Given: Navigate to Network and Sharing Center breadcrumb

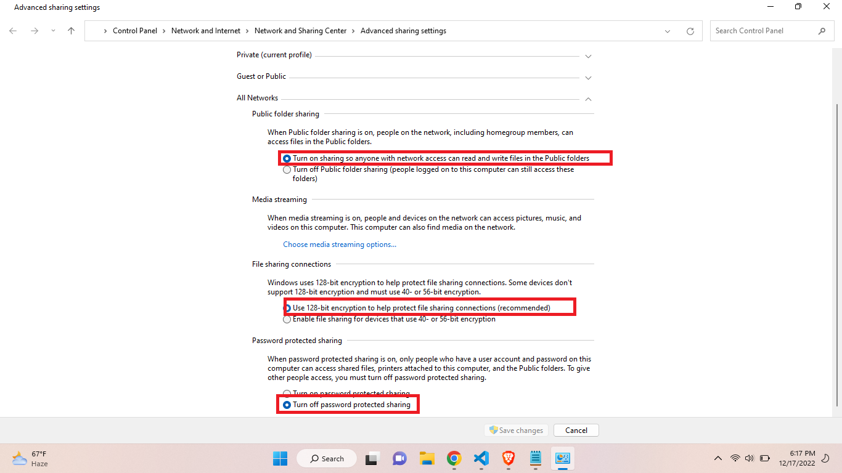Looking at the screenshot, I should 301,31.
